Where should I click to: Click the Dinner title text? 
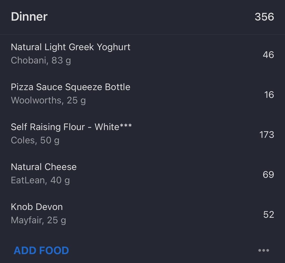click(x=29, y=17)
